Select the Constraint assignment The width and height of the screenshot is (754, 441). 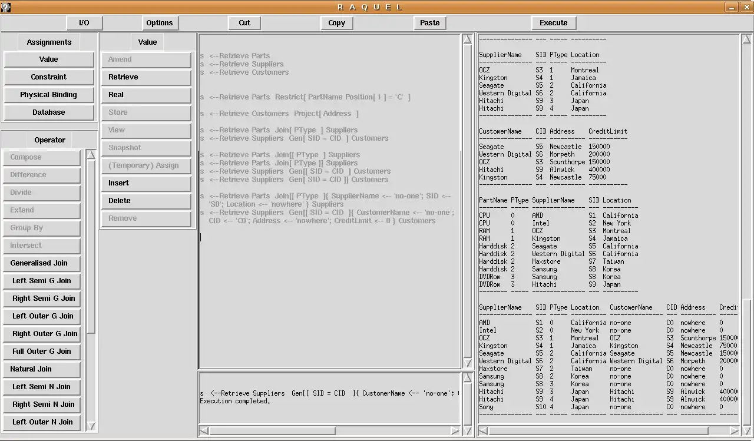pos(49,77)
